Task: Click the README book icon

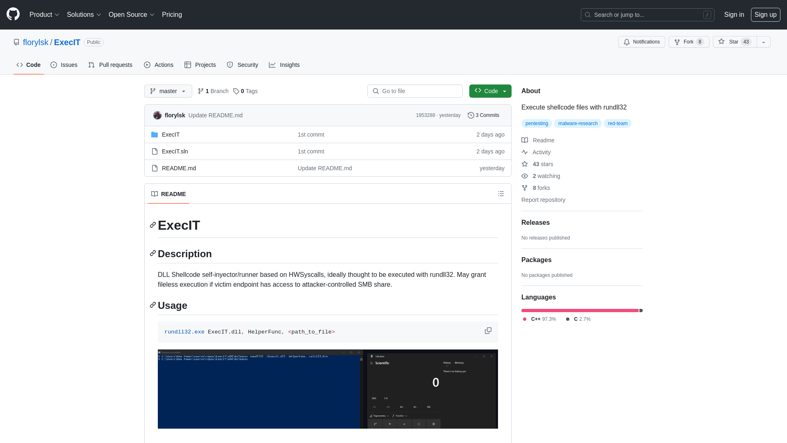Action: tap(155, 194)
